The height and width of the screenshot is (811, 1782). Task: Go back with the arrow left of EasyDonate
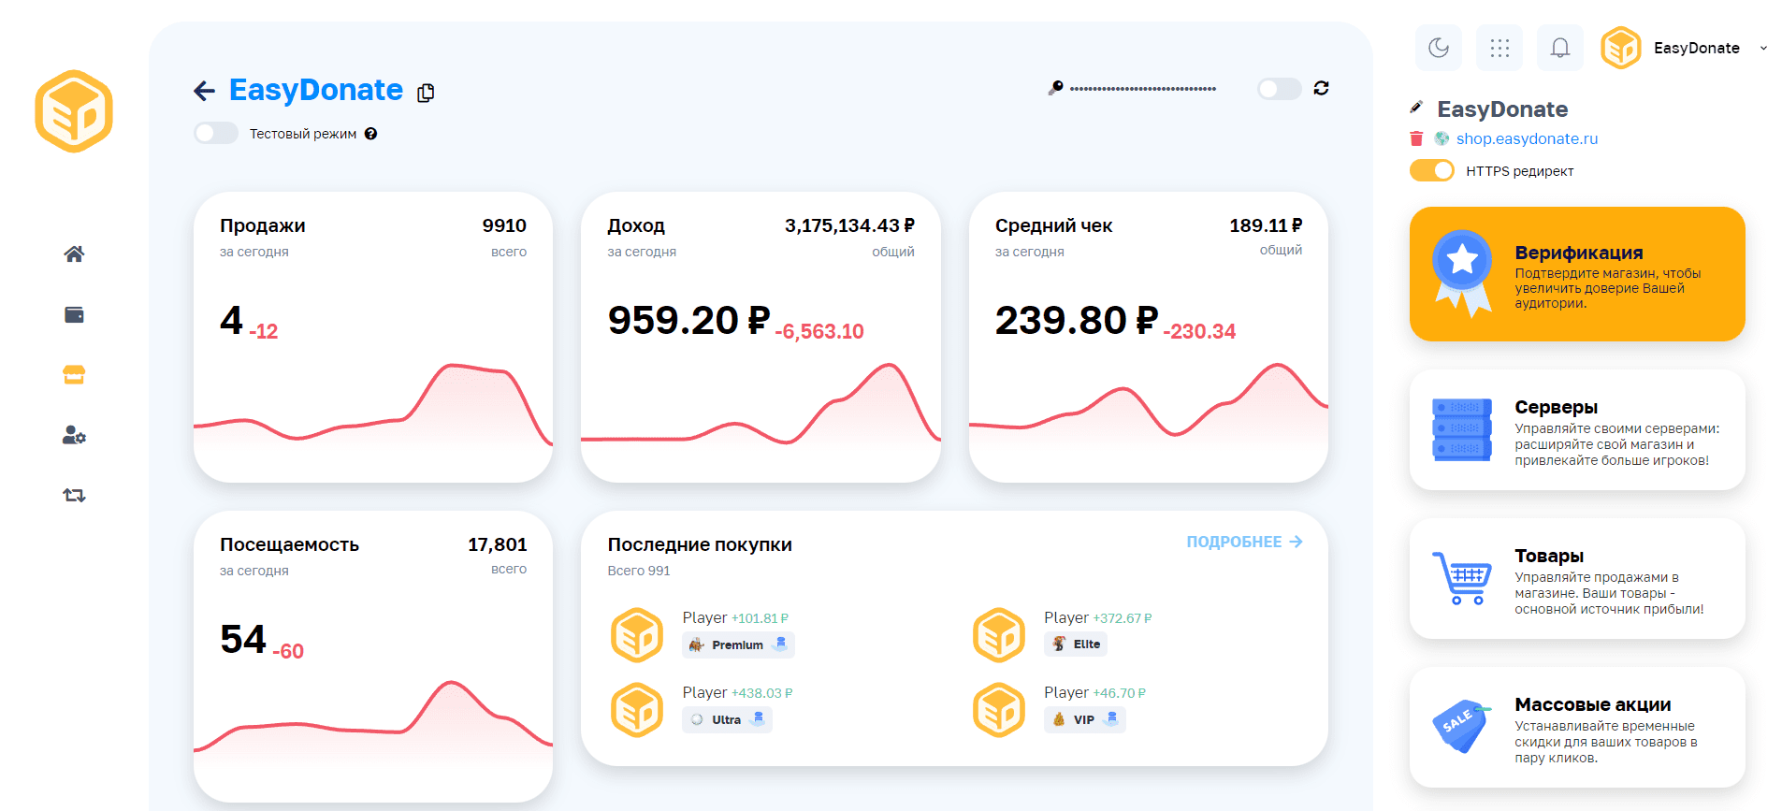click(x=204, y=91)
